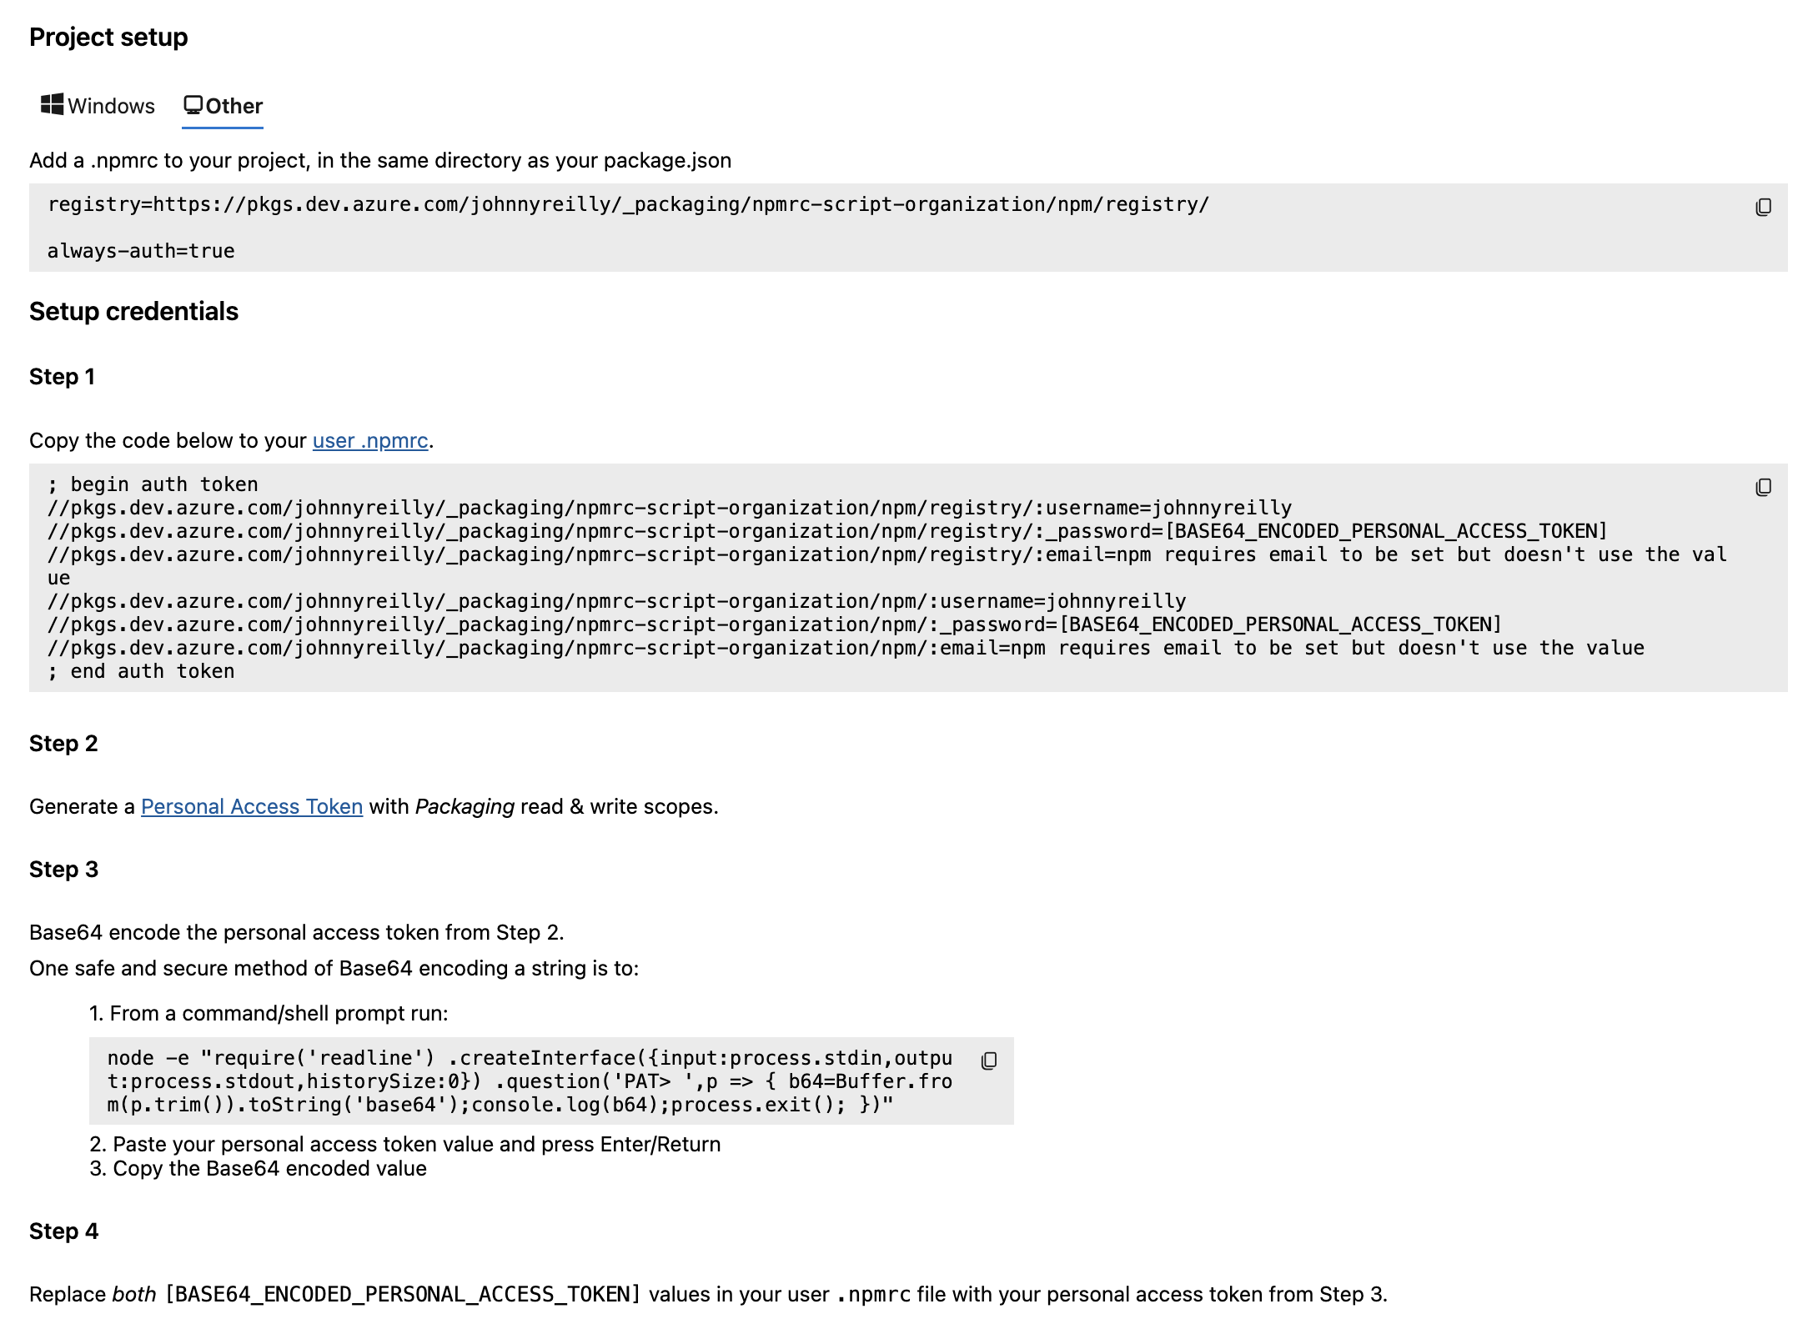Click the Windows logo icon

52,104
